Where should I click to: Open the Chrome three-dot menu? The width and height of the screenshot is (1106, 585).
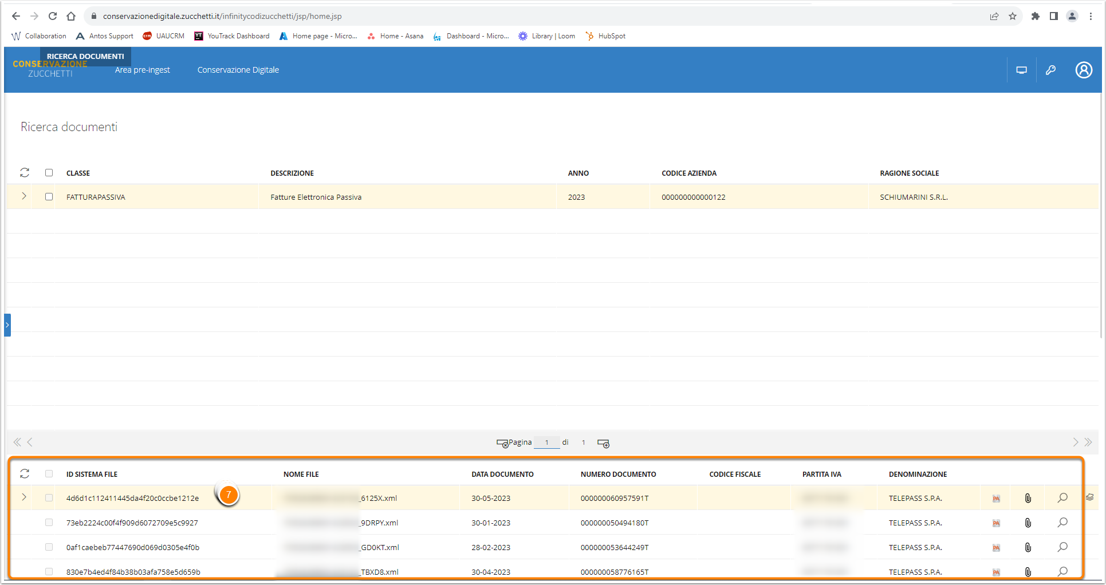(x=1091, y=16)
